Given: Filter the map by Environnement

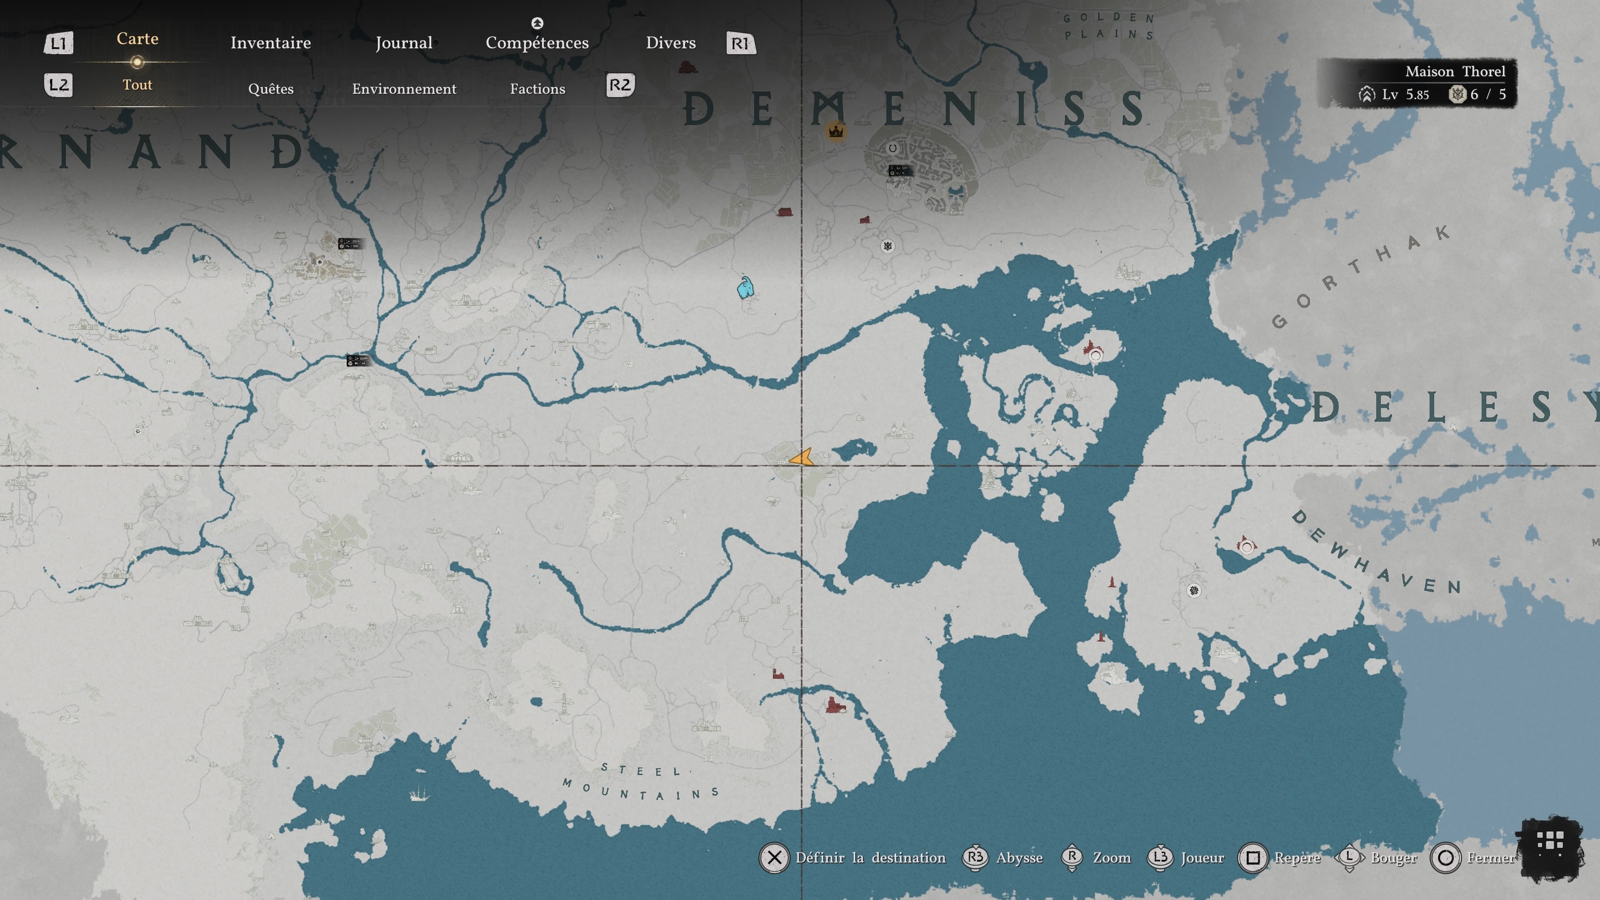Looking at the screenshot, I should pos(404,89).
